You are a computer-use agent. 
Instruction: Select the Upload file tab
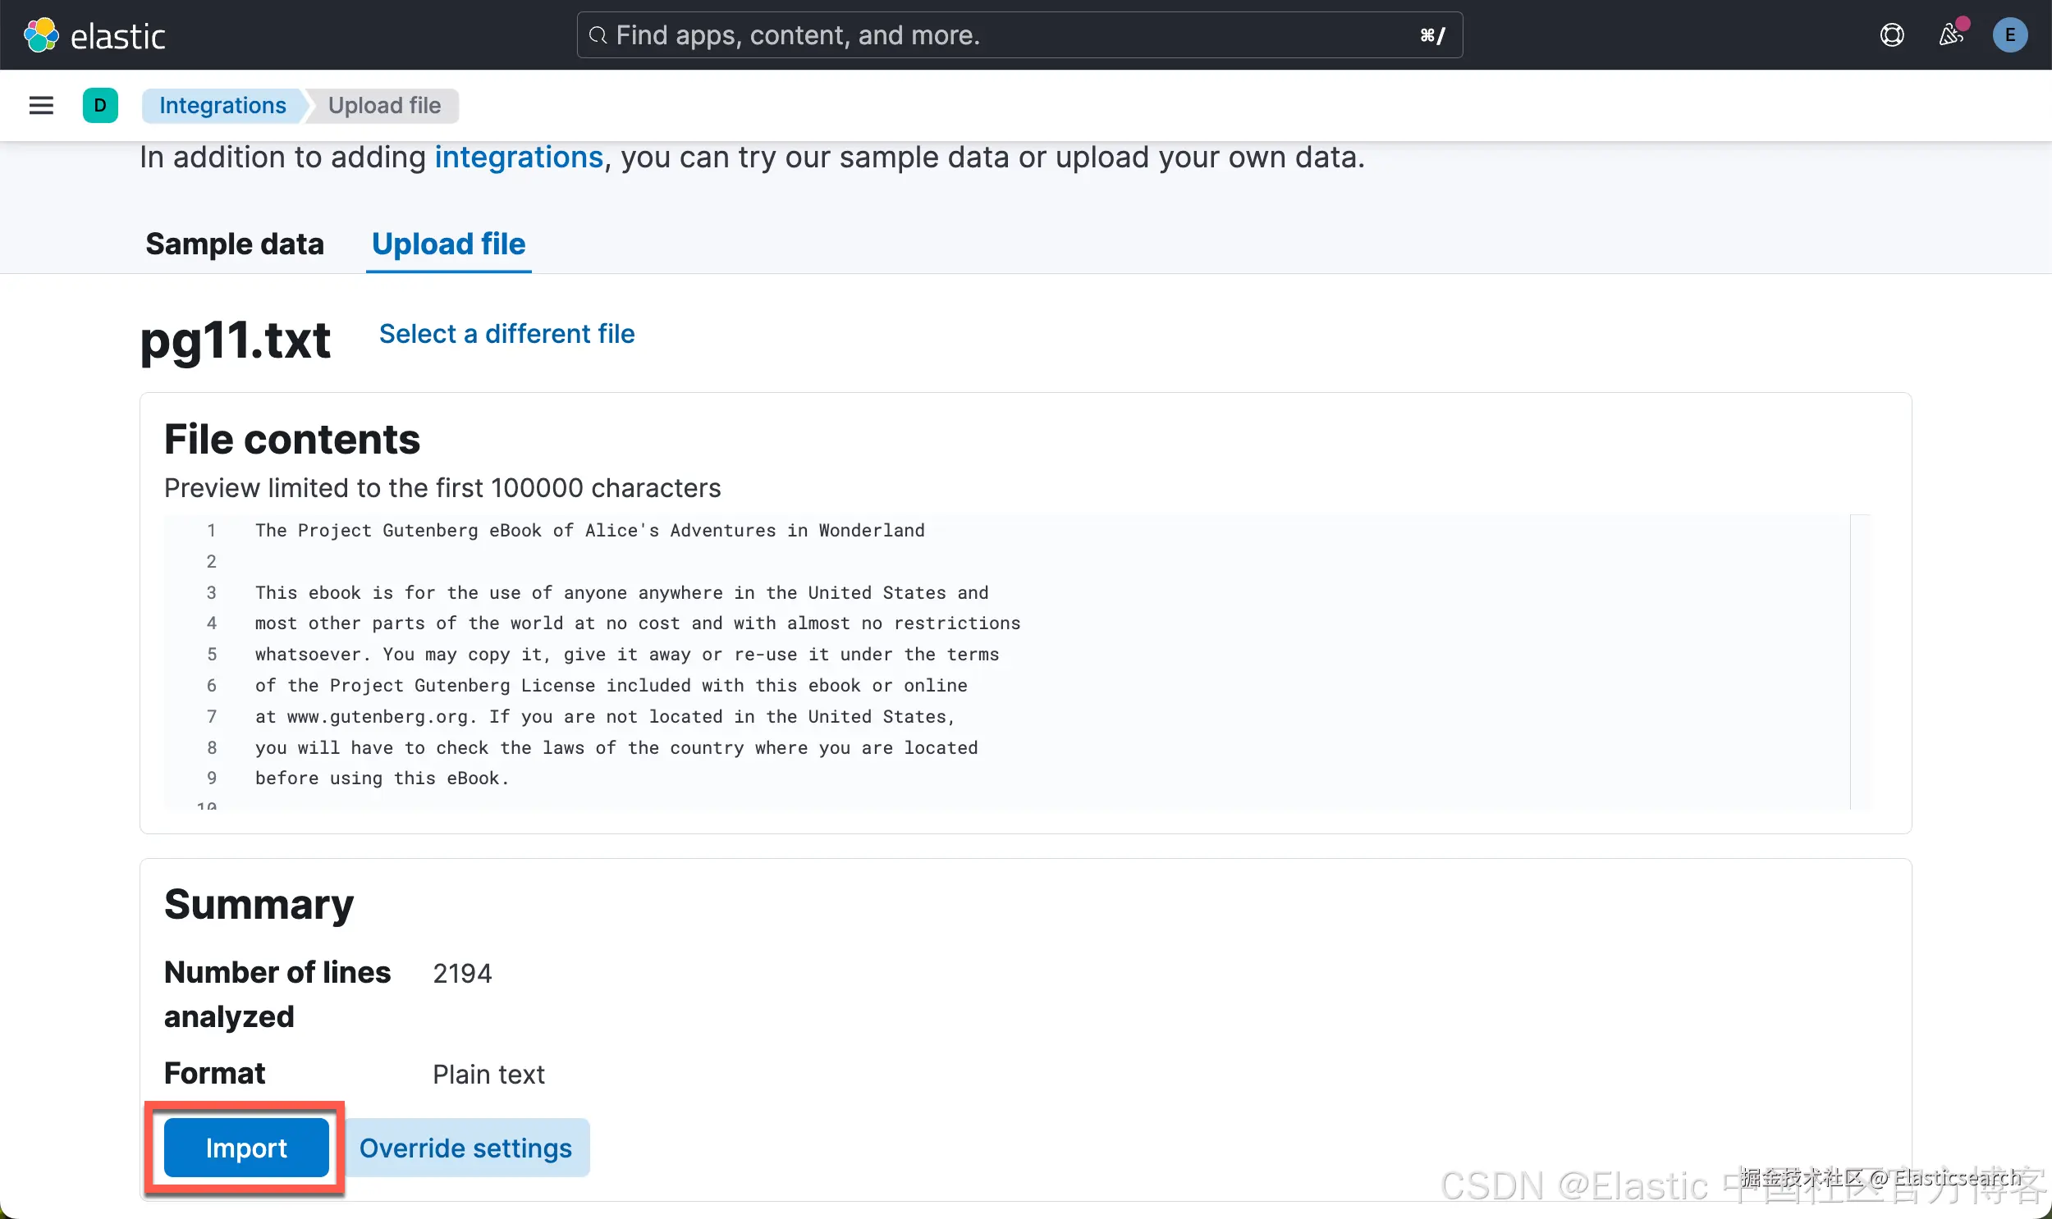tap(448, 244)
